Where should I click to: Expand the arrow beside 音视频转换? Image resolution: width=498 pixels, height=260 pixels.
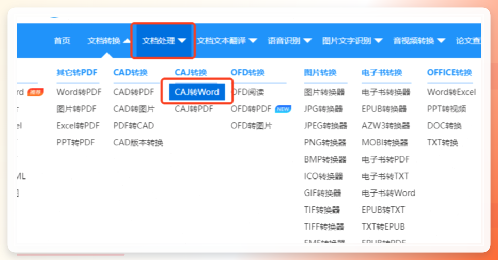441,41
